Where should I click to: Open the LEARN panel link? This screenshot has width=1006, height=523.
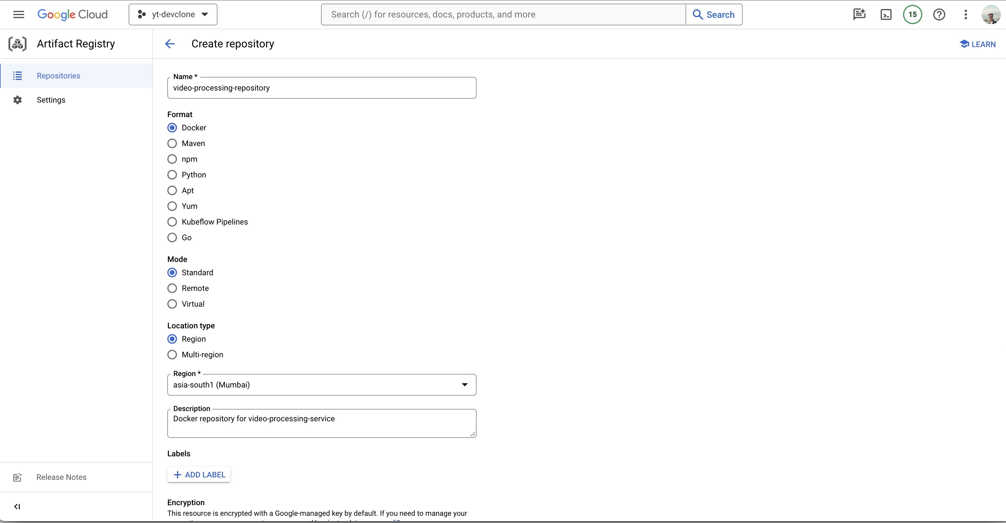pyautogui.click(x=978, y=44)
